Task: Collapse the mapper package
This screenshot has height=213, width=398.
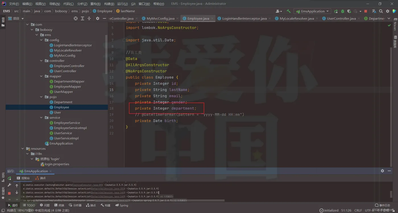Action: pyautogui.click(x=42, y=76)
